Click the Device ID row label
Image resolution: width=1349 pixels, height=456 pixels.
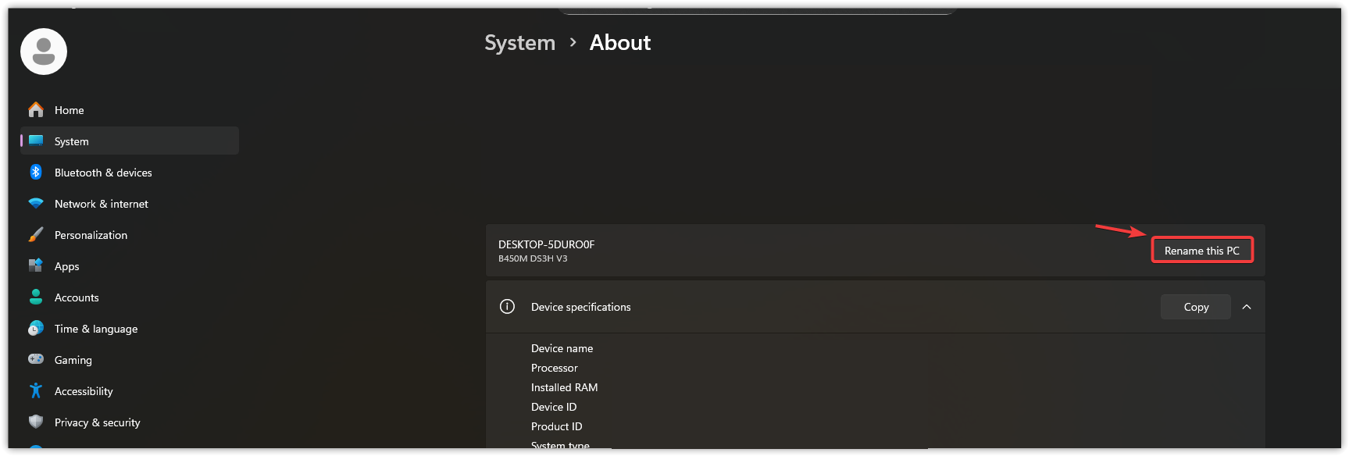[554, 407]
